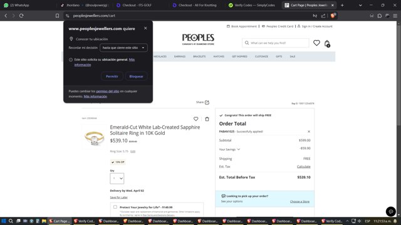This screenshot has width=401, height=225.
Task: Click the Share cart icon
Action: pos(207,102)
